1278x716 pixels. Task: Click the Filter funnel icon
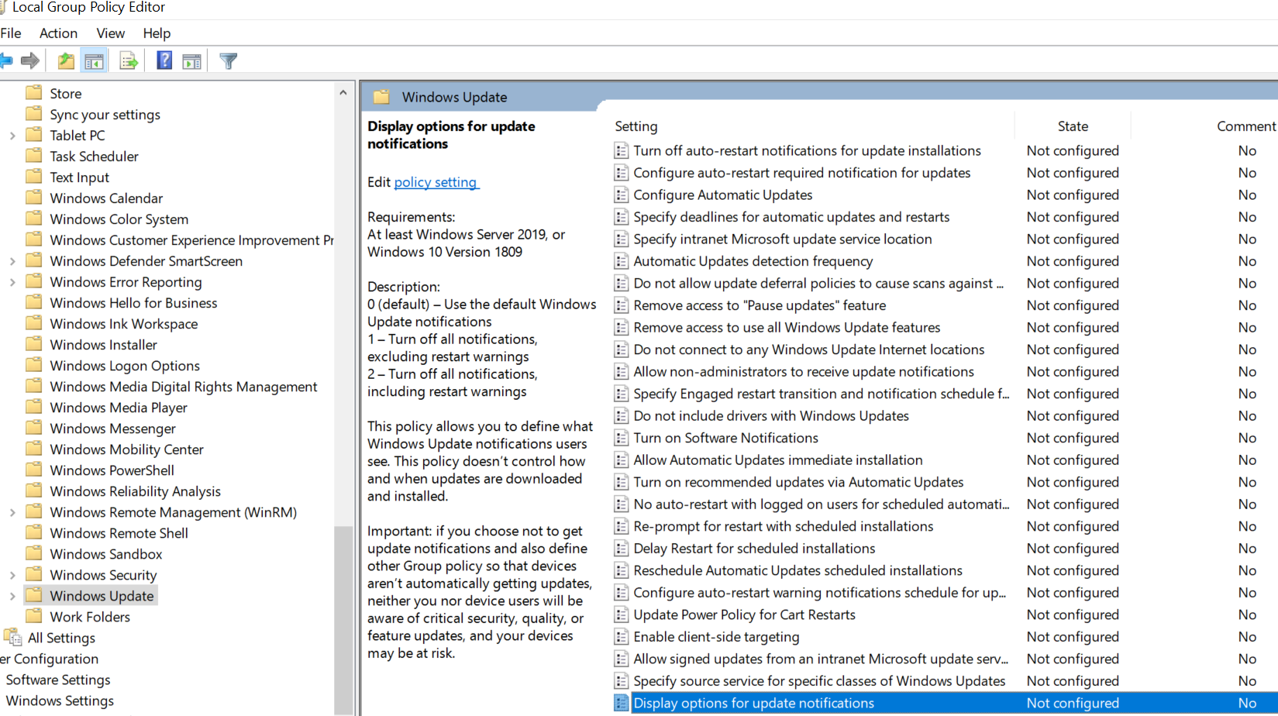point(228,60)
